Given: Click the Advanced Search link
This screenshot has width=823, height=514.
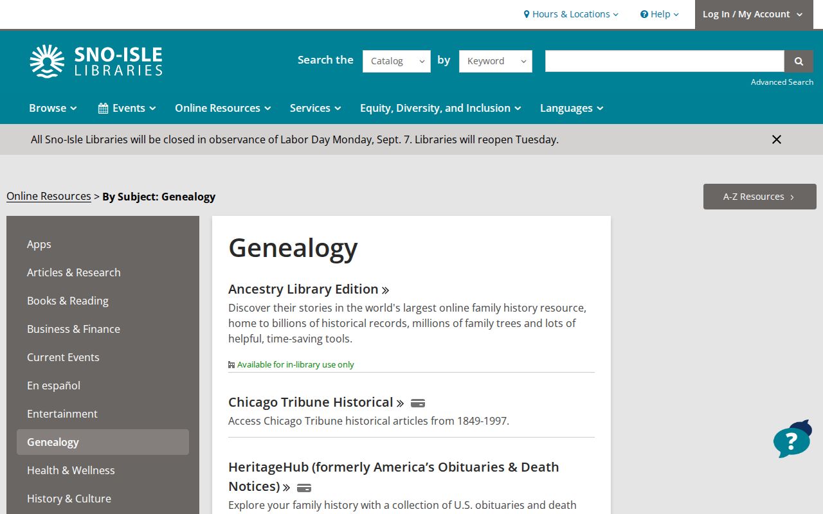Looking at the screenshot, I should coord(782,82).
